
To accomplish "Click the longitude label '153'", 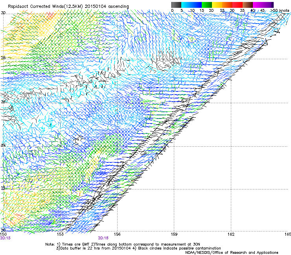I will (x=60, y=234).
